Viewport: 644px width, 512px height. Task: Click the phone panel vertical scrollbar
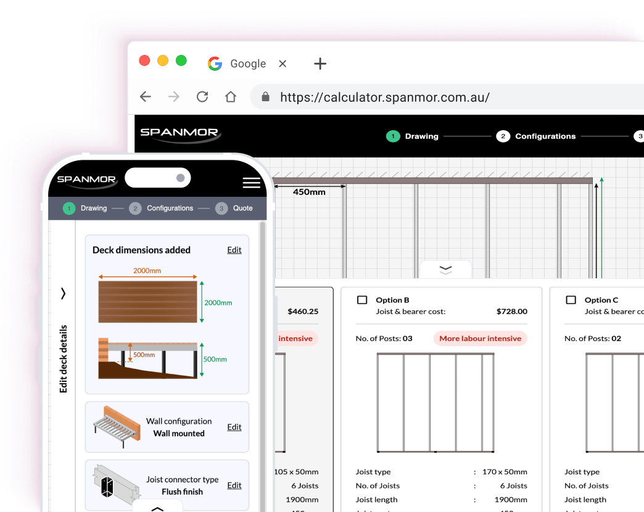[x=262, y=365]
